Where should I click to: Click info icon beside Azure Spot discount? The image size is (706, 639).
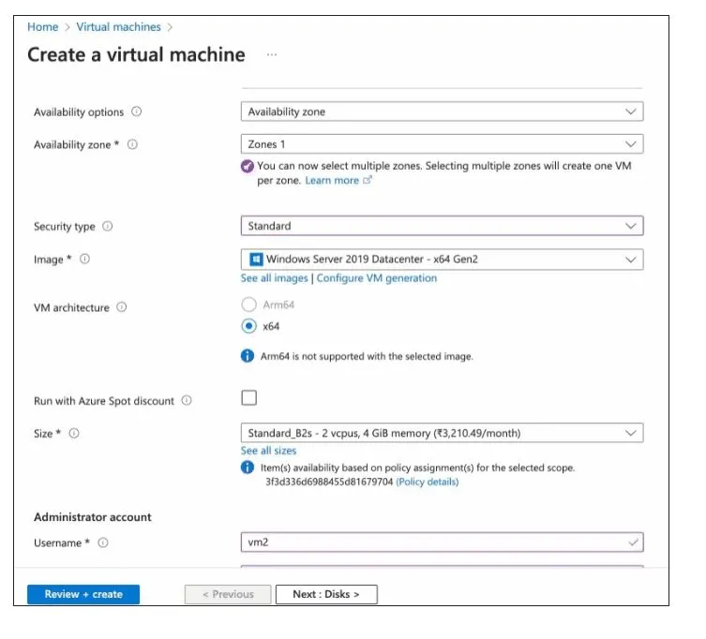187,400
